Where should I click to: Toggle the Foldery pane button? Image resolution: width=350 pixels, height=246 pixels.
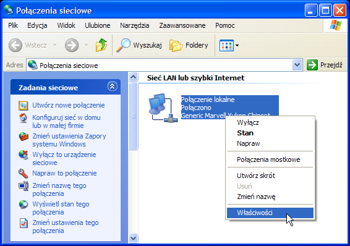coord(189,45)
